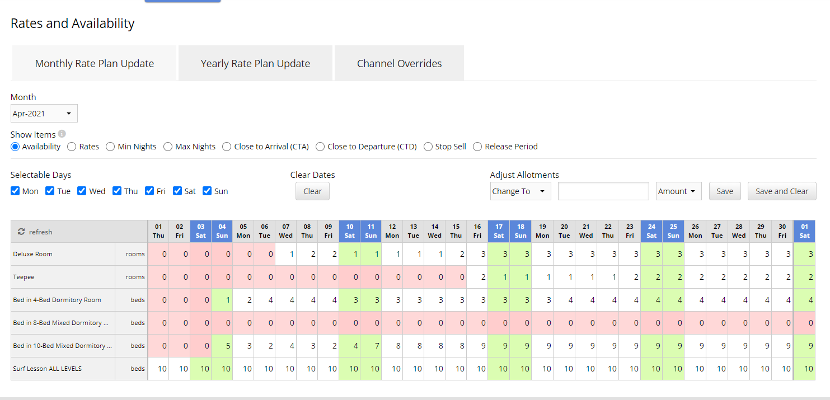Screen dimensions: 830x400
Task: Click the Monthly Rate Plan Update tab
Action: click(x=94, y=64)
